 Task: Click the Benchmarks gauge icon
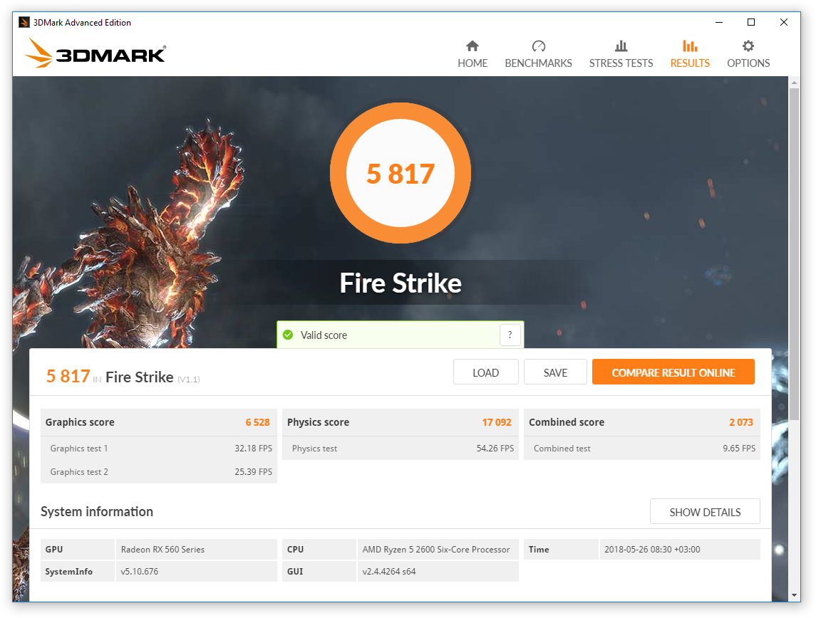539,46
